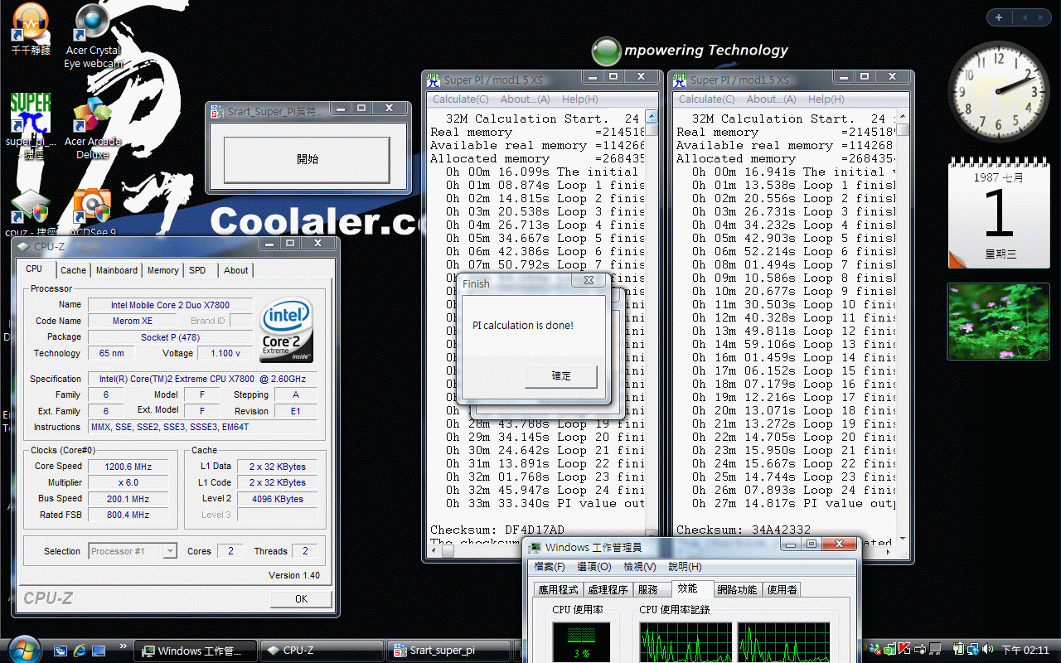Click the Name field Intel Mobile Core 2 Duo X7800
Viewport: 1061px width, 663px height.
pos(170,305)
